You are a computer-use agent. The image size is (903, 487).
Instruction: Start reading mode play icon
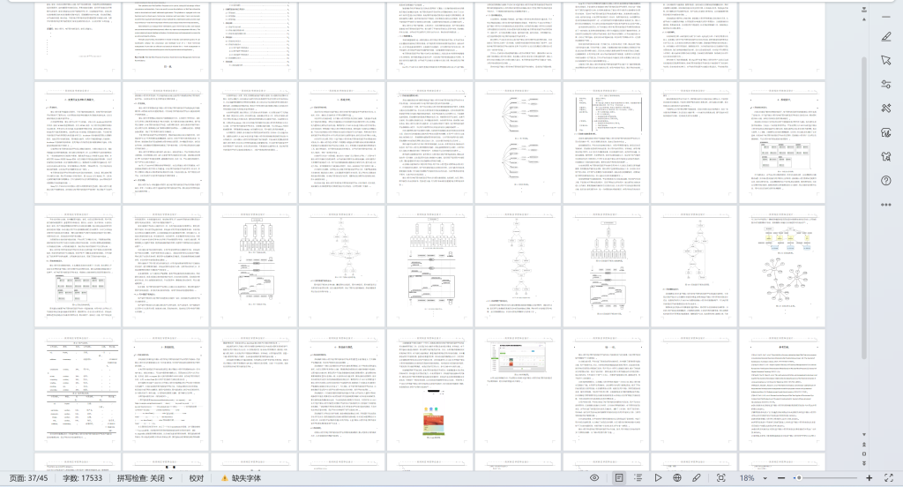(658, 478)
